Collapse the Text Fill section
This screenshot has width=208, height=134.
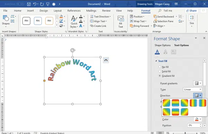pos(156,61)
